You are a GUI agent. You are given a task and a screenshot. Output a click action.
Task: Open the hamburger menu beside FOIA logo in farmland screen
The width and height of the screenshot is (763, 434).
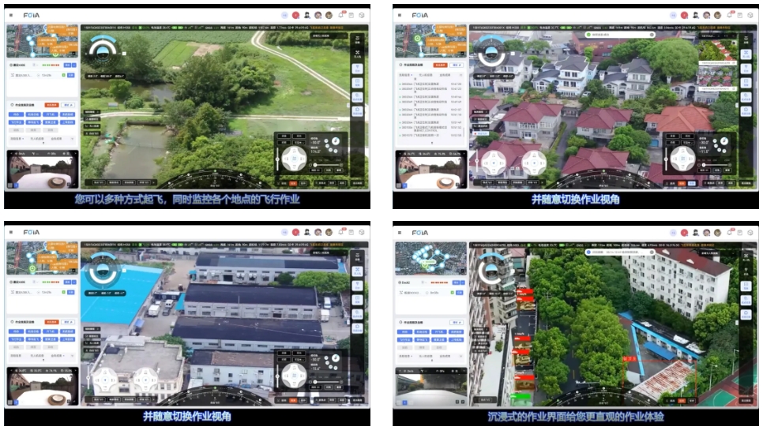11,15
